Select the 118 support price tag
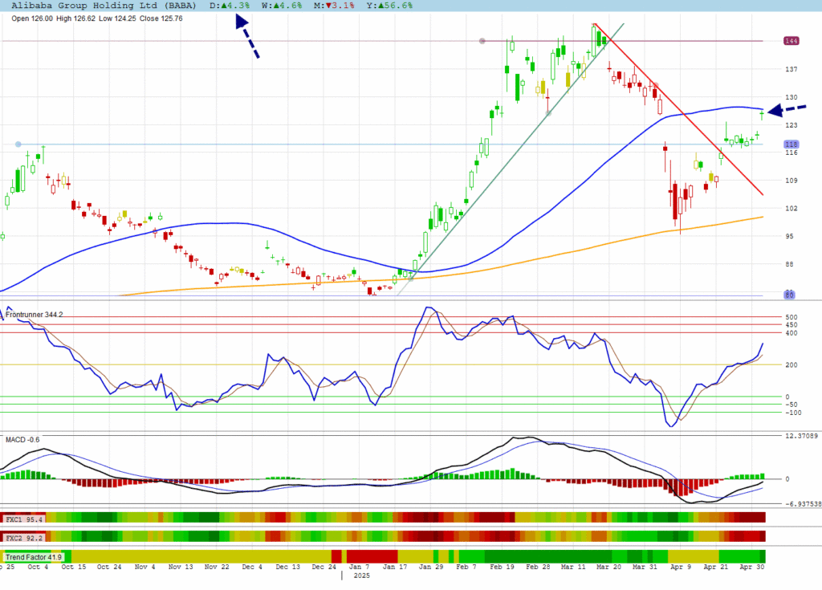Screen dimensions: 822x590 [x=791, y=144]
